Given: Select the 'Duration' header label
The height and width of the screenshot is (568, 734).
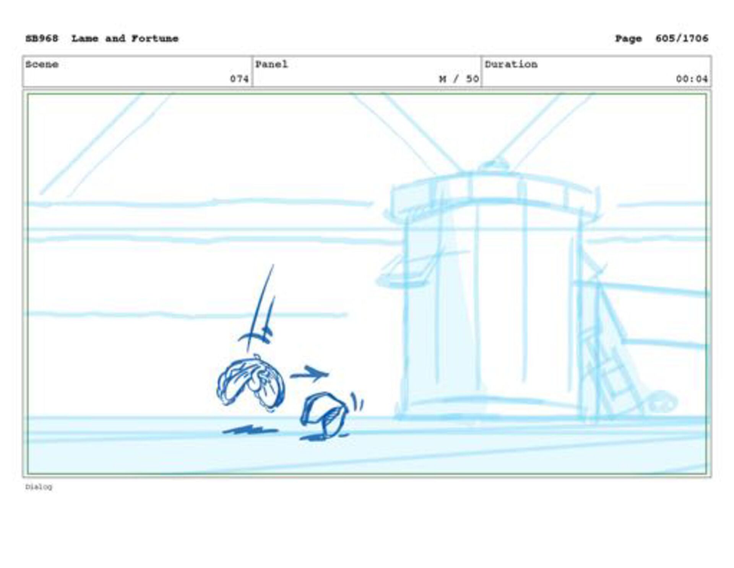Looking at the screenshot, I should point(511,64).
